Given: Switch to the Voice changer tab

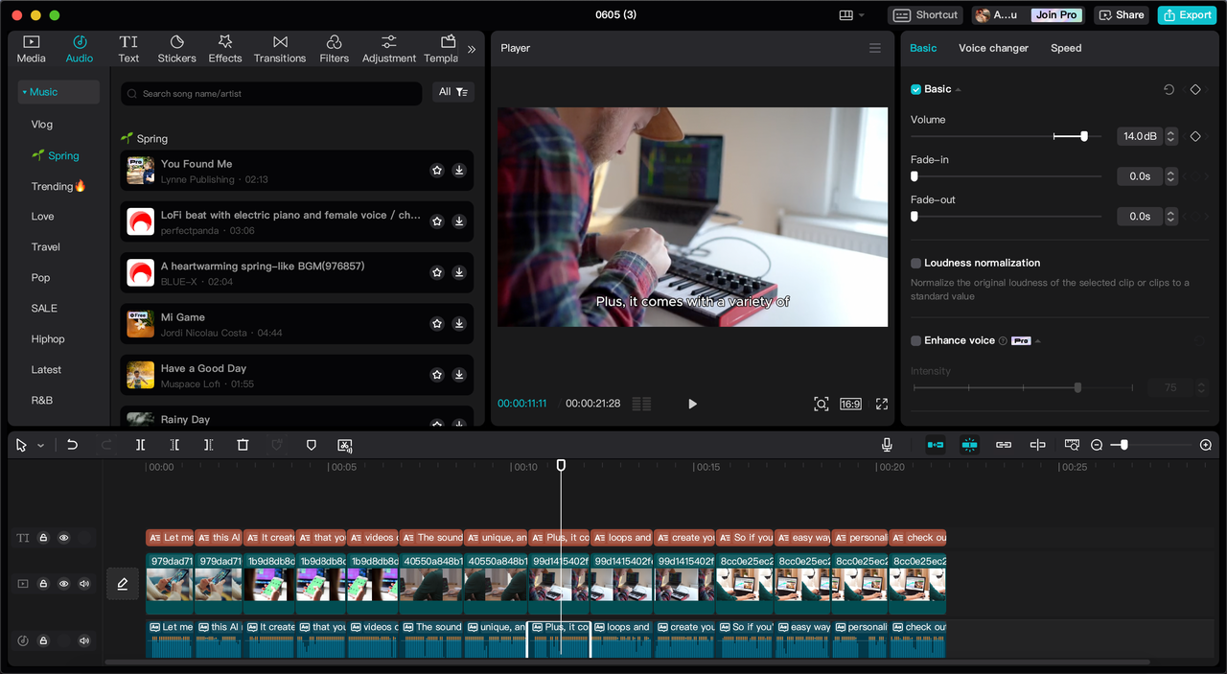Looking at the screenshot, I should [x=993, y=48].
